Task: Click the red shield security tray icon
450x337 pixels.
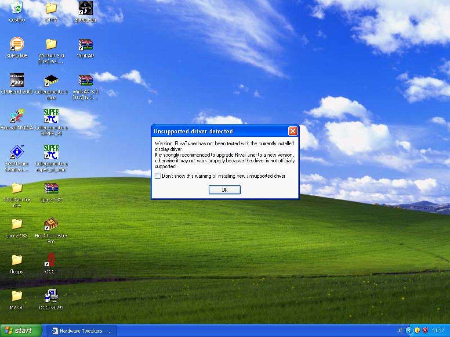Action: [425, 331]
